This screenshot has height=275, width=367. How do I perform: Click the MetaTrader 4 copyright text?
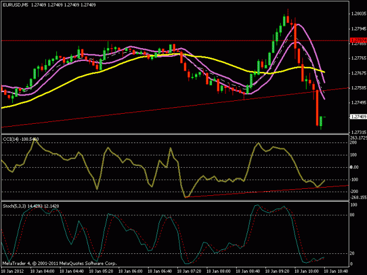(x=59, y=263)
